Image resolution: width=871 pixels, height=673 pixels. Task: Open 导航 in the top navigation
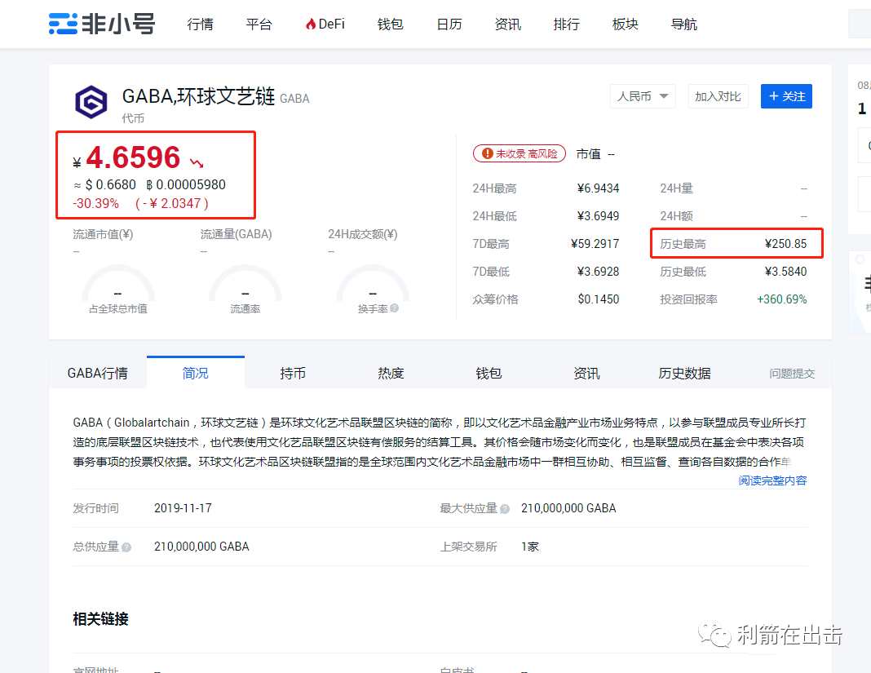tap(683, 24)
